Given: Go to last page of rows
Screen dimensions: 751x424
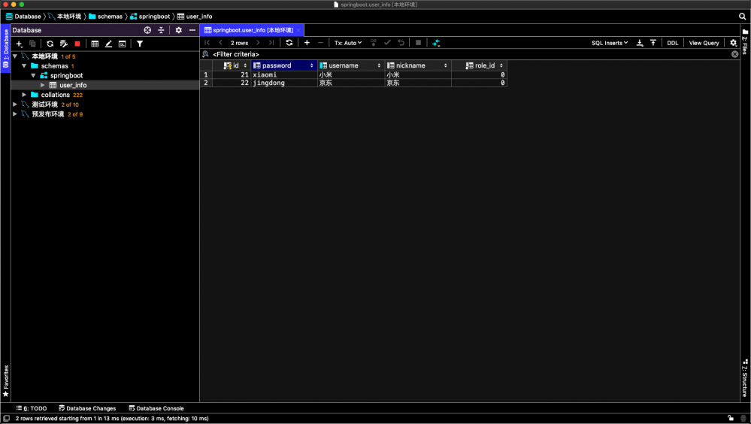Looking at the screenshot, I should [271, 43].
